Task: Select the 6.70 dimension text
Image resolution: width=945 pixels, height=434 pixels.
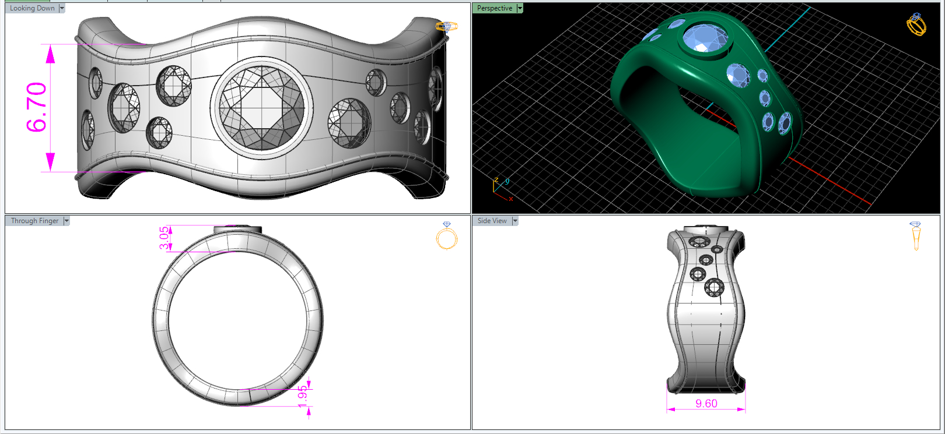Action: pyautogui.click(x=37, y=107)
